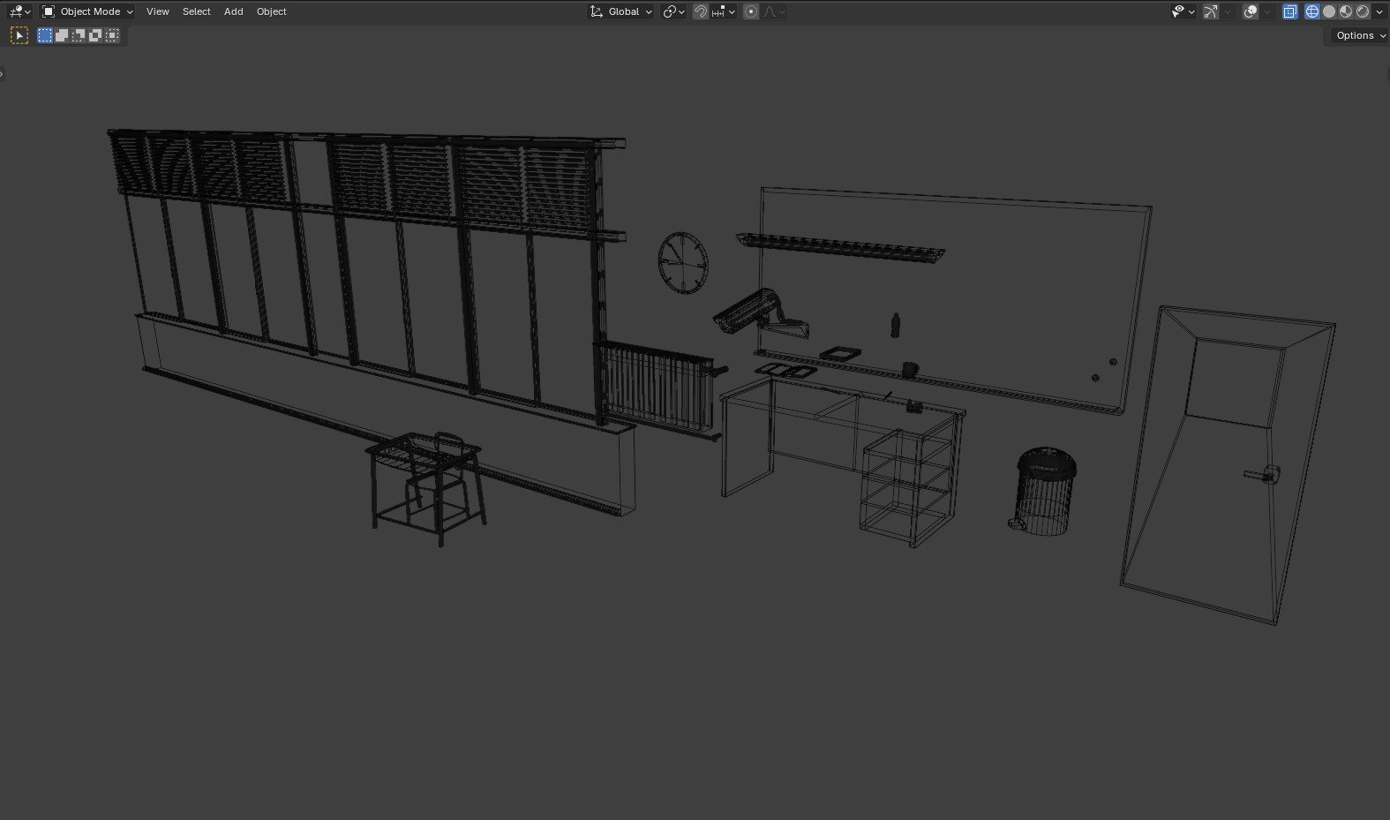
Task: Click the Select Box tool icon
Action: [19, 35]
